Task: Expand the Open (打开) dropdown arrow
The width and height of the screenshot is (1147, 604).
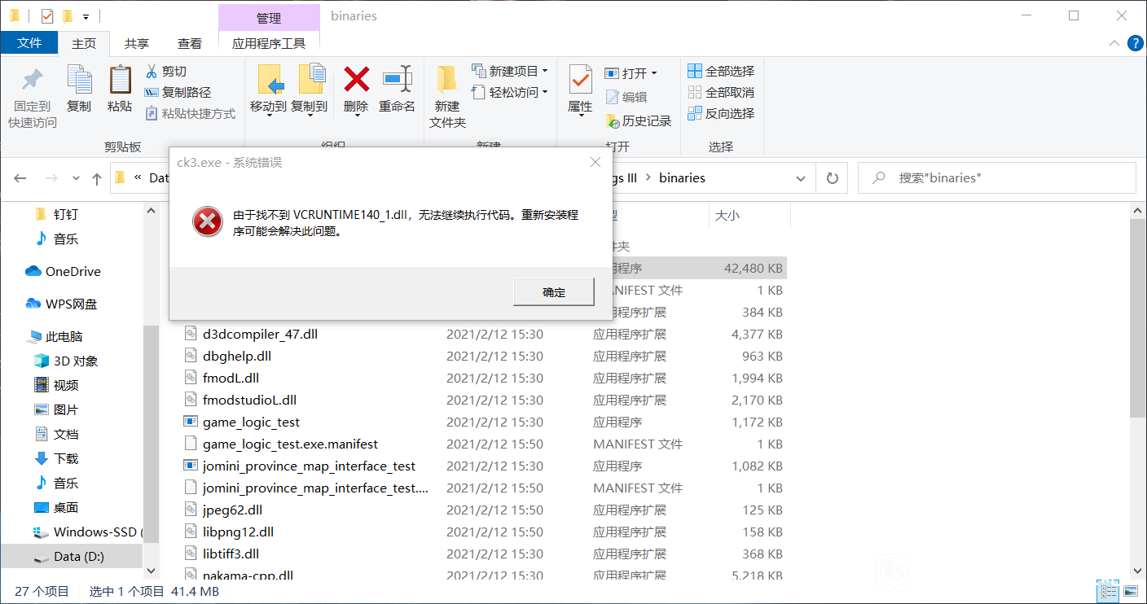Action: (x=653, y=73)
